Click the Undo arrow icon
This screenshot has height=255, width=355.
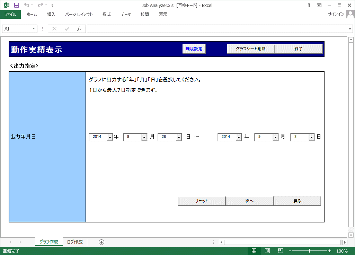[x=27, y=5]
